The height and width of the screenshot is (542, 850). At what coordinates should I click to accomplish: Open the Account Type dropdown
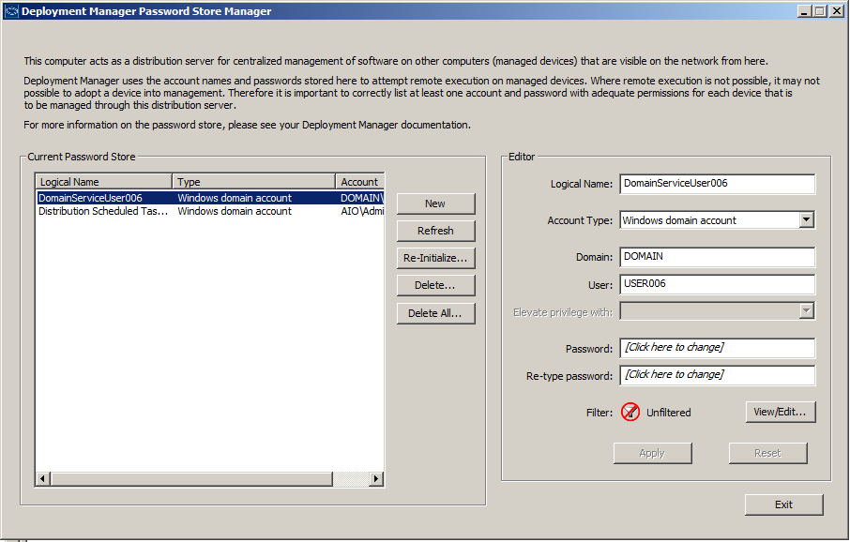806,220
